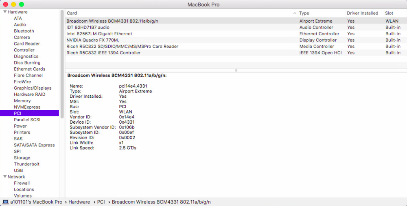Click the Hardware group header label
The width and height of the screenshot is (407, 206).
coord(18,12)
